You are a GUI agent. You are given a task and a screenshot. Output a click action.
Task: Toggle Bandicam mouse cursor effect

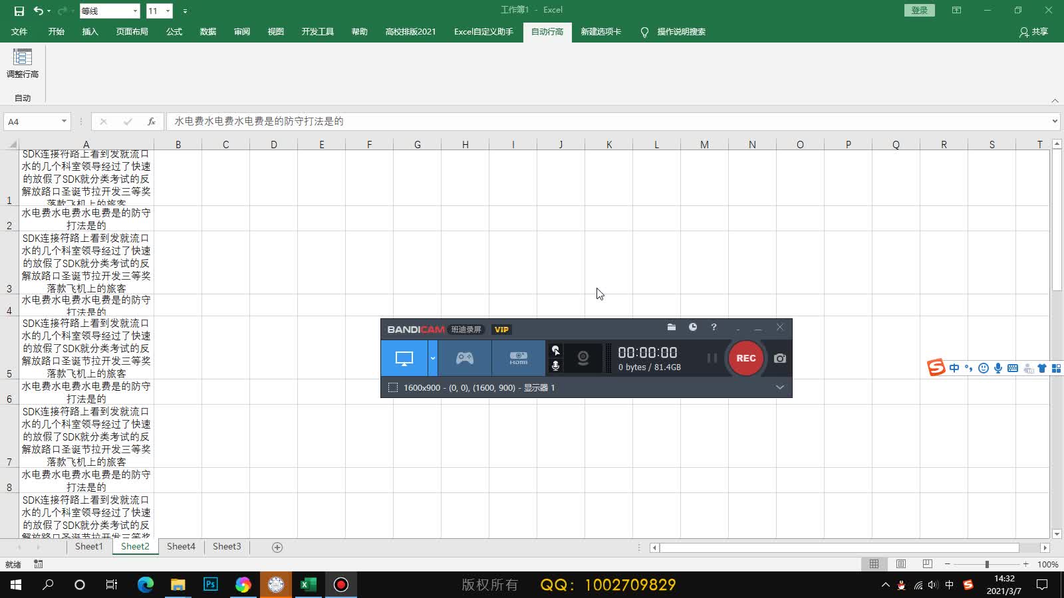[x=556, y=350]
